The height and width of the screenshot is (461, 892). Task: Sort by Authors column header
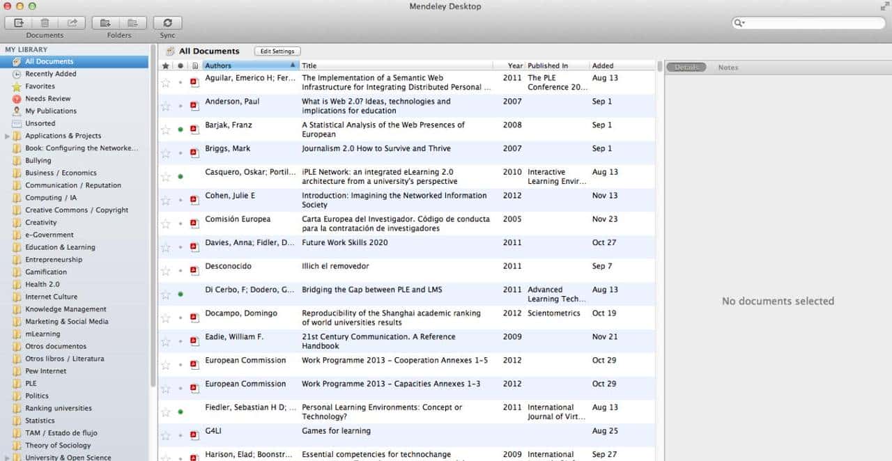tap(251, 65)
